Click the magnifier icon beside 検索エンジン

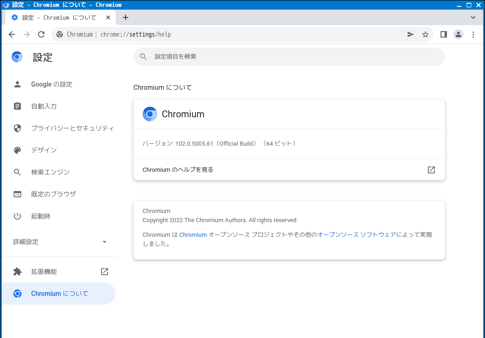tap(17, 172)
